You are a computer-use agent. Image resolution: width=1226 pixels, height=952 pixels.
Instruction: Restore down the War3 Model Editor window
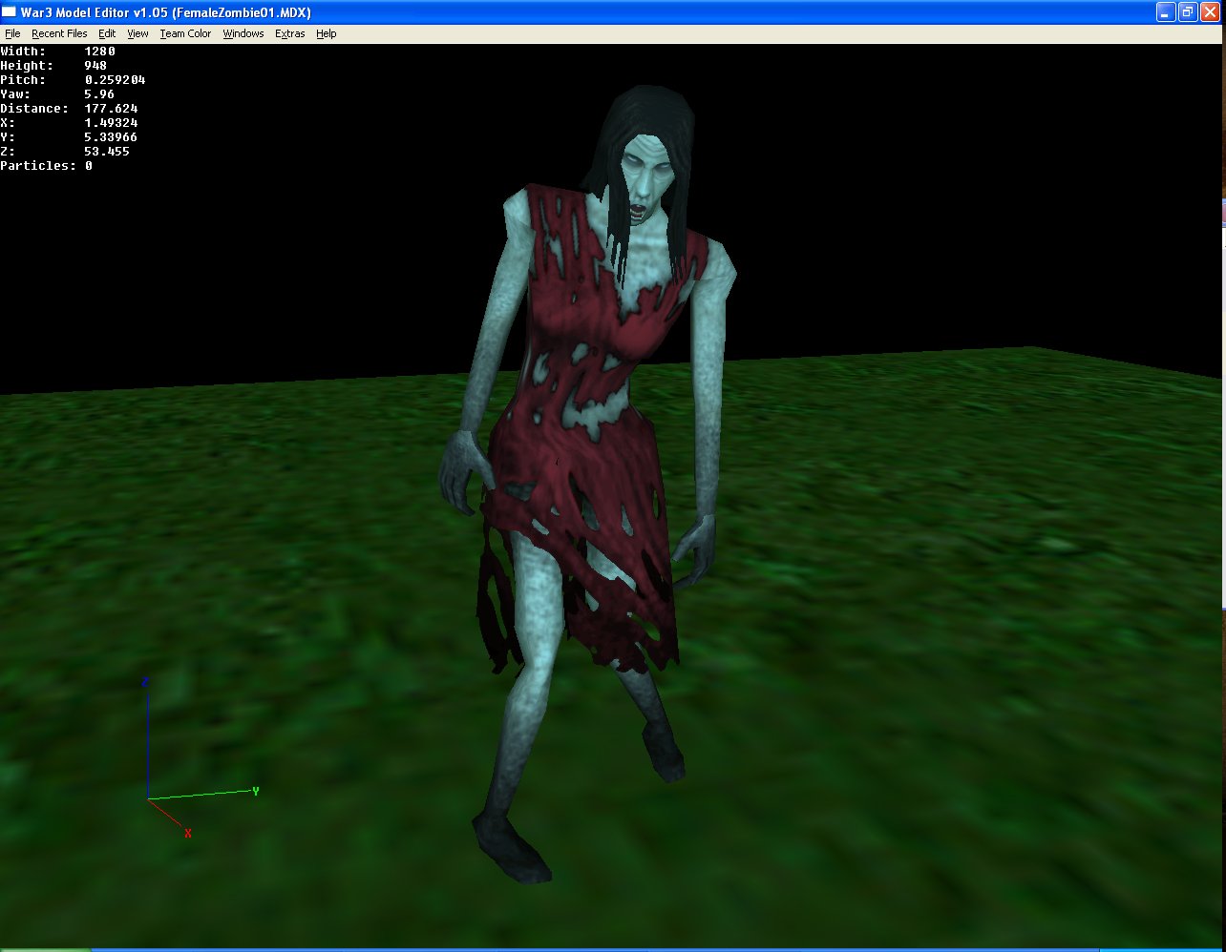pos(1188,12)
